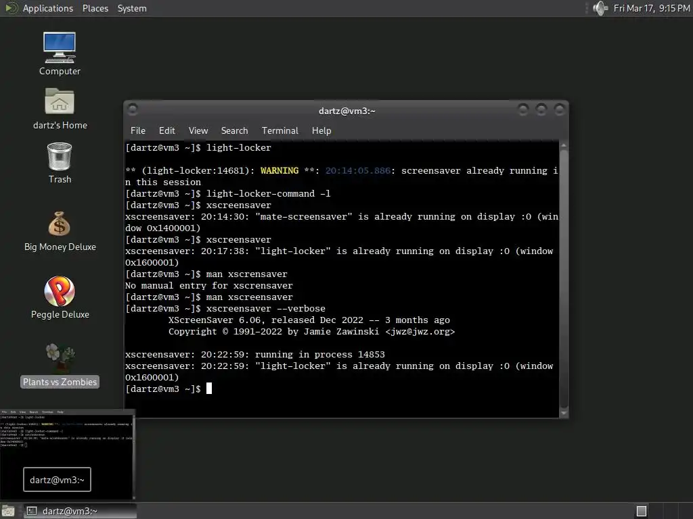693x519 pixels.
Task: Open the terminal Help menu
Action: click(321, 130)
